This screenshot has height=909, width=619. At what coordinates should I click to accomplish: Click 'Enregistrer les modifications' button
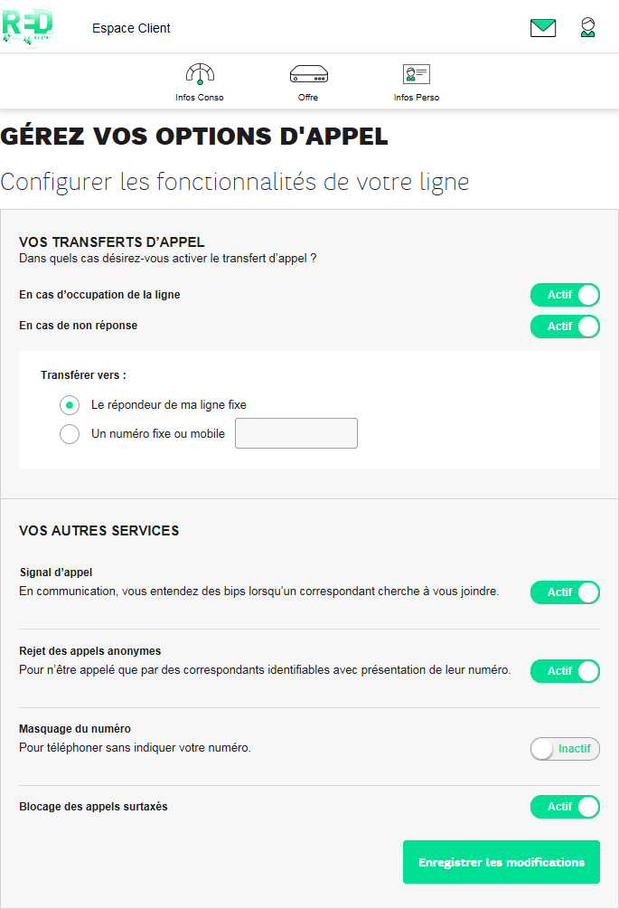[x=502, y=862]
